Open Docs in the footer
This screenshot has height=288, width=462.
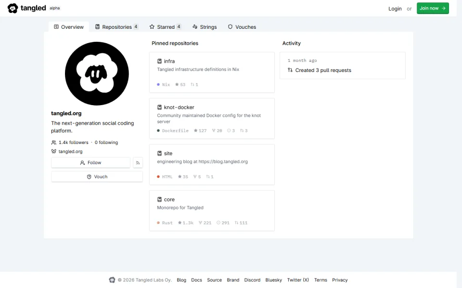pos(196,280)
